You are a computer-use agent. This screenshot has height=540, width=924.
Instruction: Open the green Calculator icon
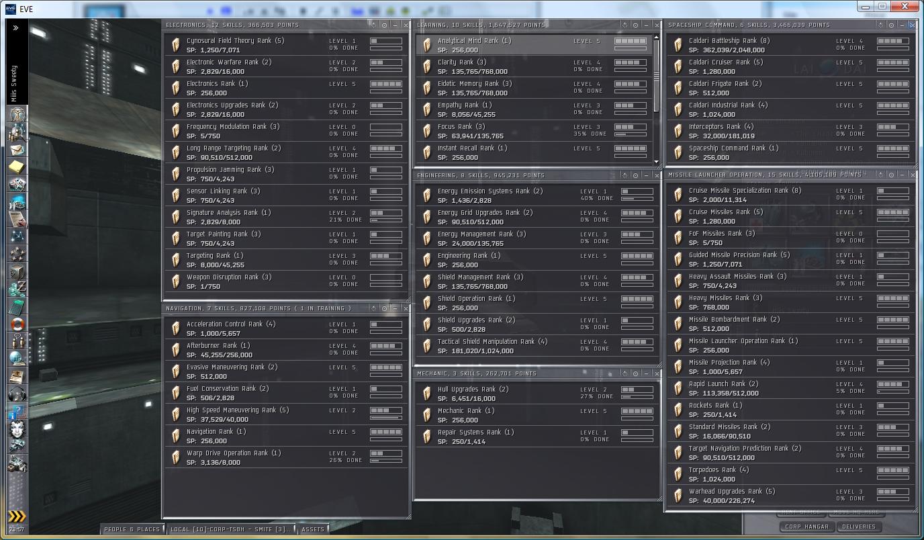17,307
